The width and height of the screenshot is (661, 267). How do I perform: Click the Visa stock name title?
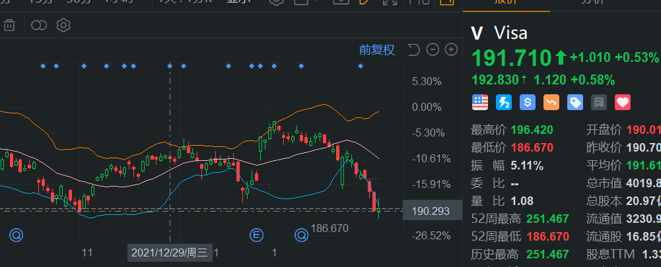510,33
